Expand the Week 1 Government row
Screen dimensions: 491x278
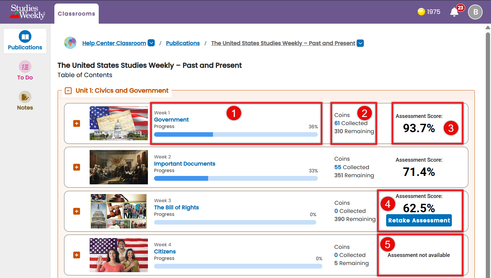tap(77, 123)
